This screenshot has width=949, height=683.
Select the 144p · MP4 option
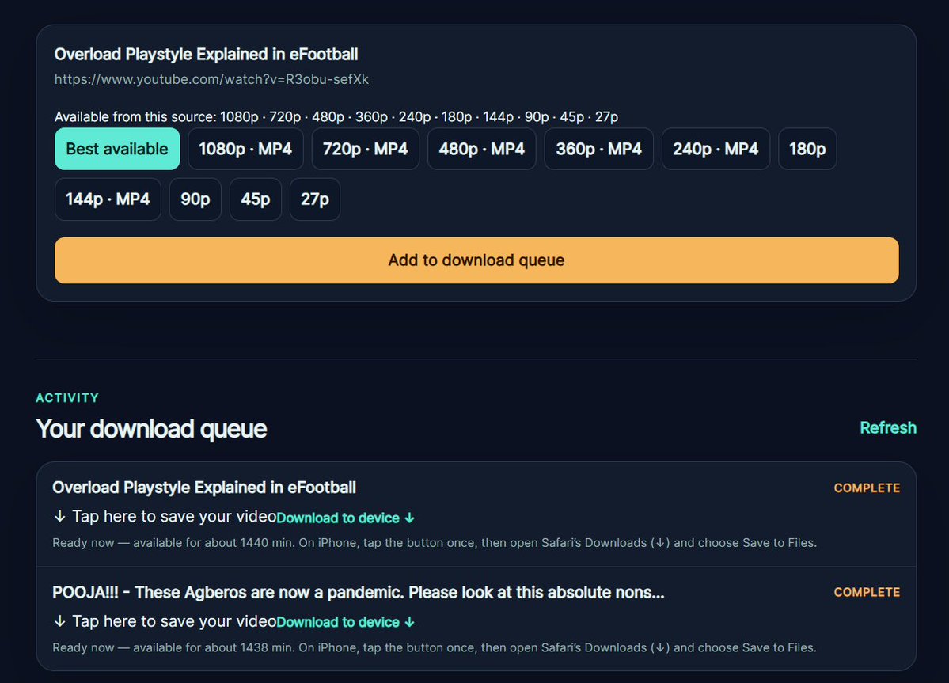[108, 199]
